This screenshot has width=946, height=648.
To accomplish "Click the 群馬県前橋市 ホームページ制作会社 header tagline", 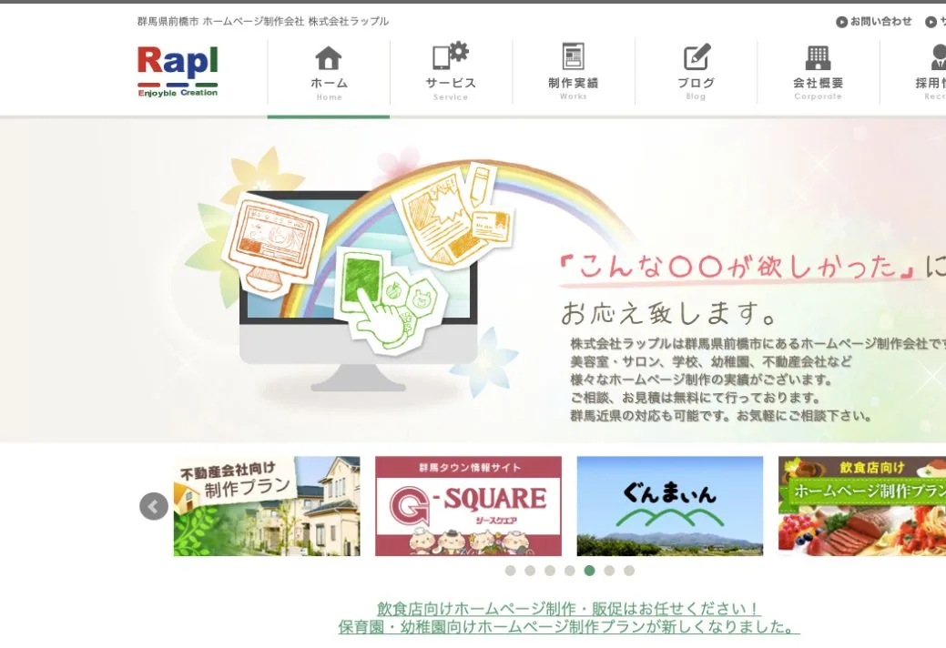I will coord(262,22).
